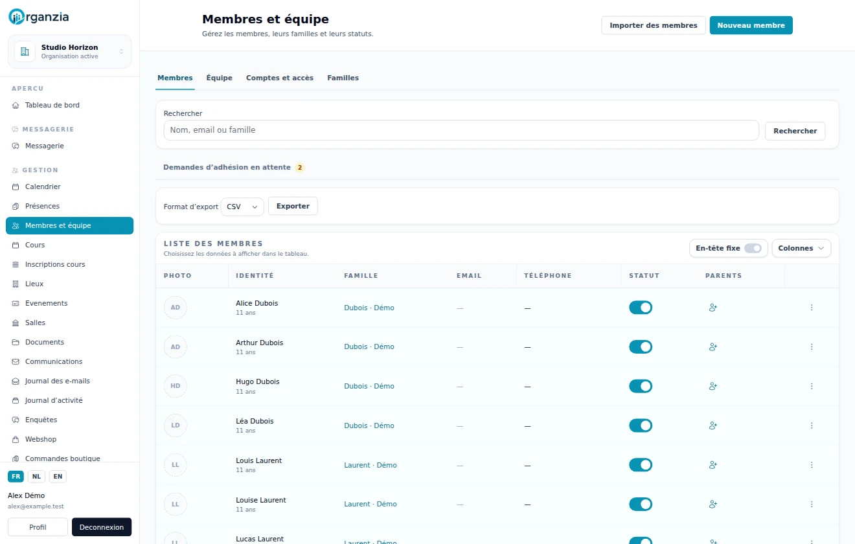855x544 pixels.
Task: Switch to the Équipe tab
Action: pos(220,78)
